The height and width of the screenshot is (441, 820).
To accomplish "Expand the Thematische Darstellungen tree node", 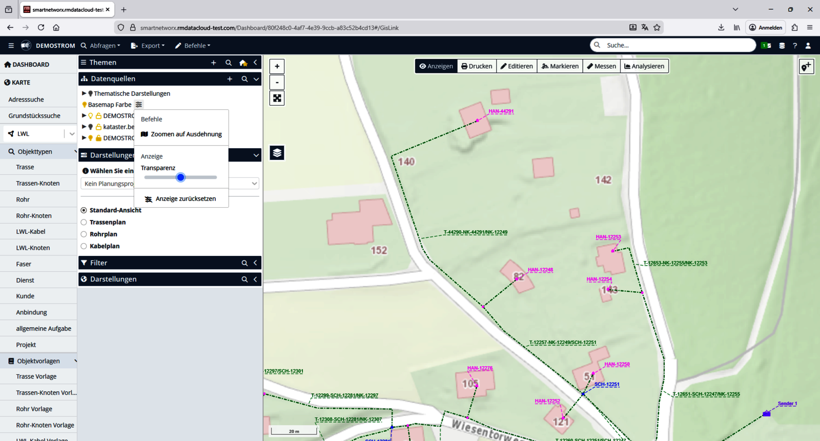I will pos(84,93).
